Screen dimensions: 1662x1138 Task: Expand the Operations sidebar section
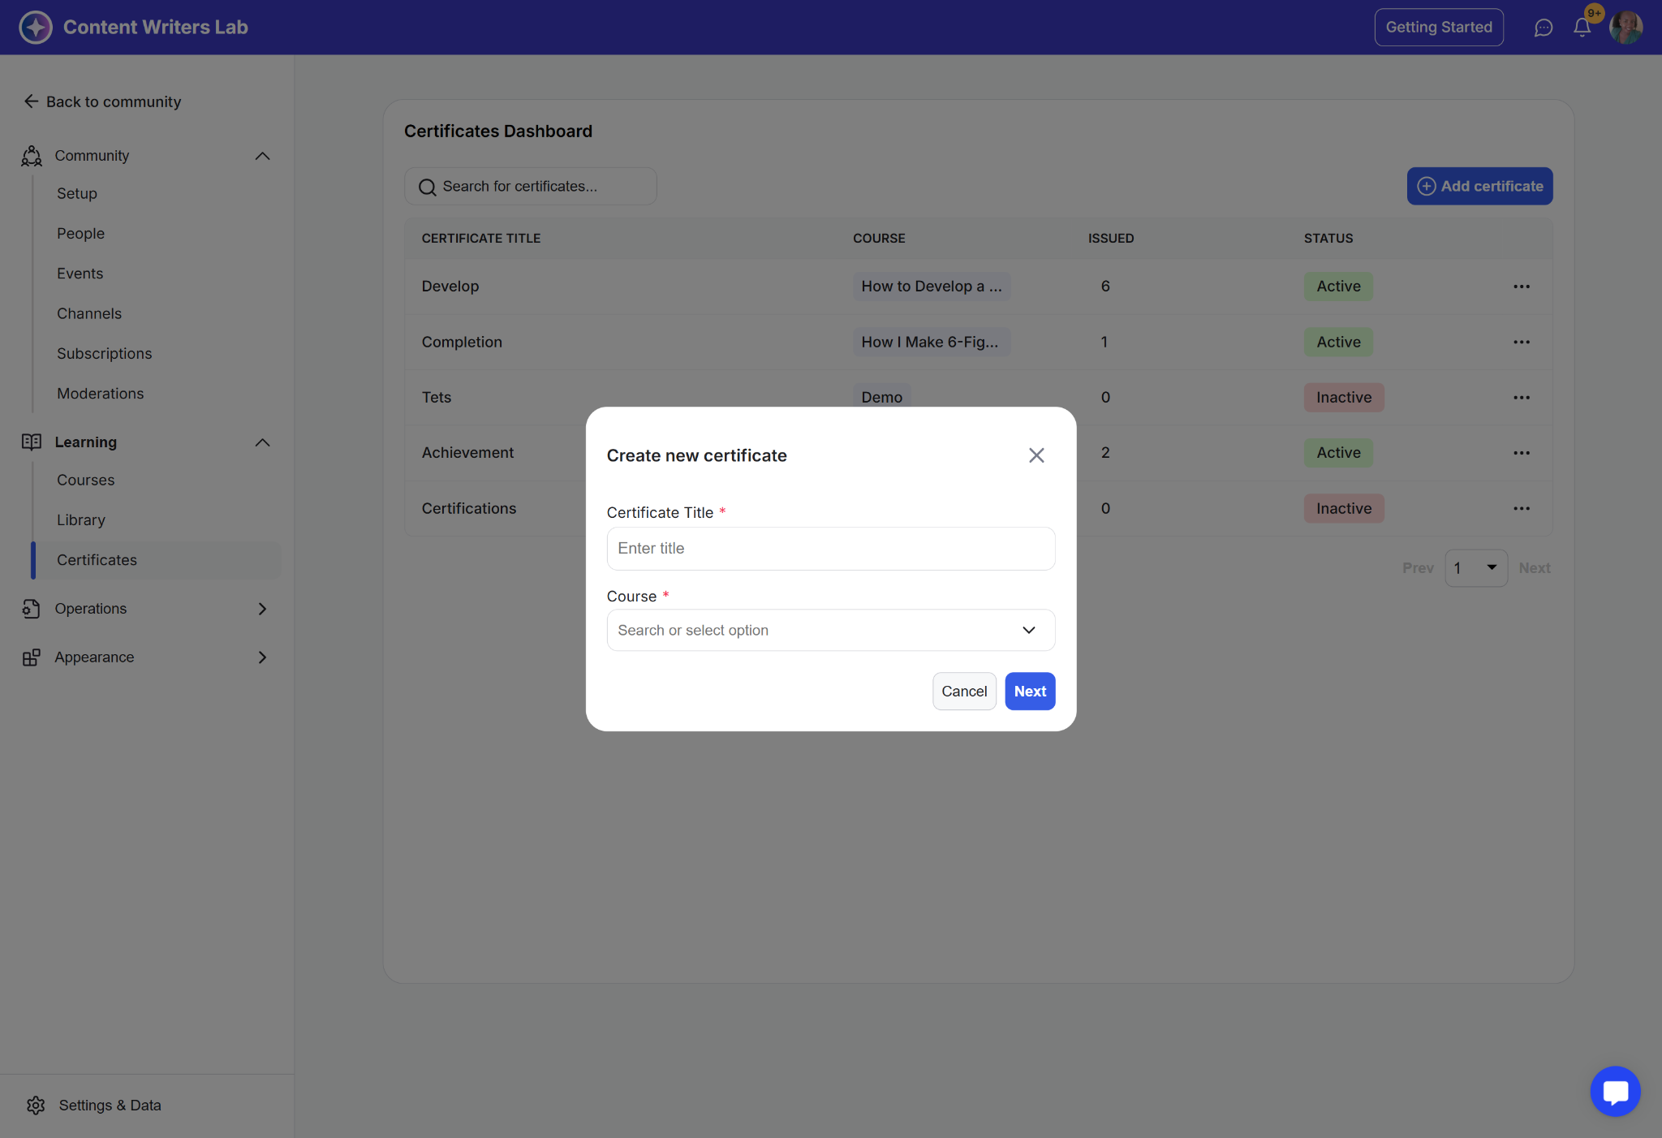click(x=262, y=609)
